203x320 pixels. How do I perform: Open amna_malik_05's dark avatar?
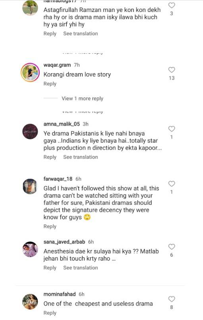point(30,131)
